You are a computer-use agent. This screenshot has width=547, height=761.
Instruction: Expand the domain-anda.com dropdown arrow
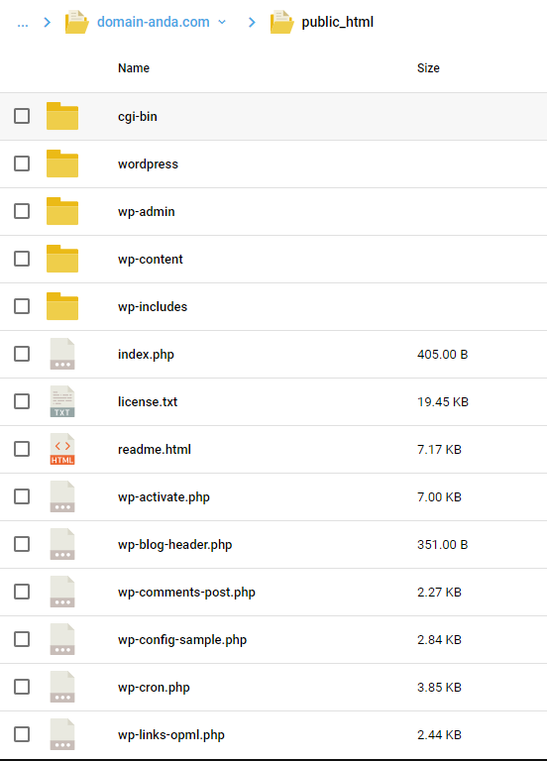pyautogui.click(x=222, y=22)
